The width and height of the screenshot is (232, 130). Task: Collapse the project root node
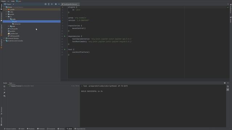pyautogui.click(x=4, y=7)
